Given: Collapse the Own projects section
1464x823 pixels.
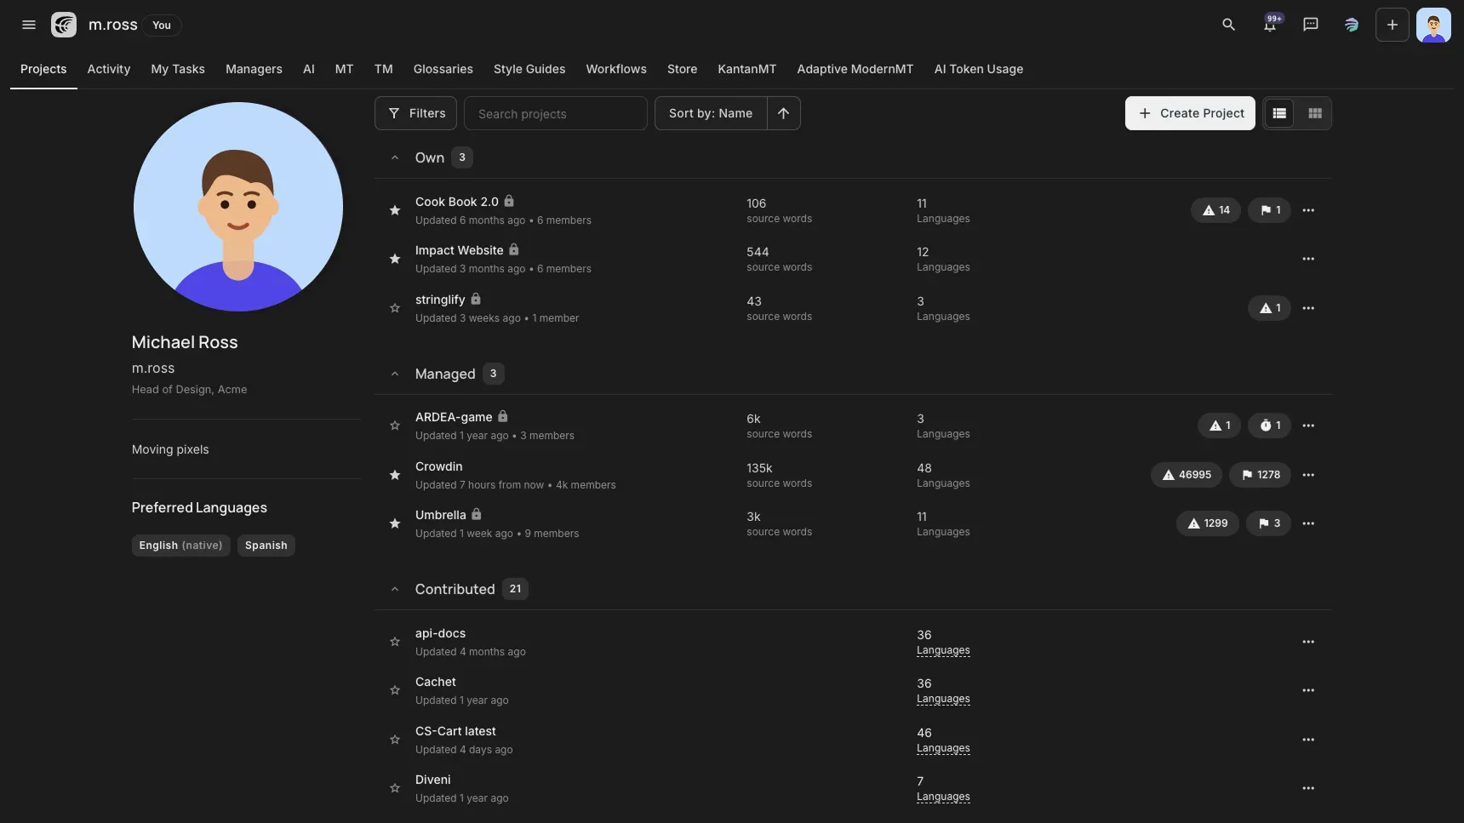Looking at the screenshot, I should click(x=395, y=157).
